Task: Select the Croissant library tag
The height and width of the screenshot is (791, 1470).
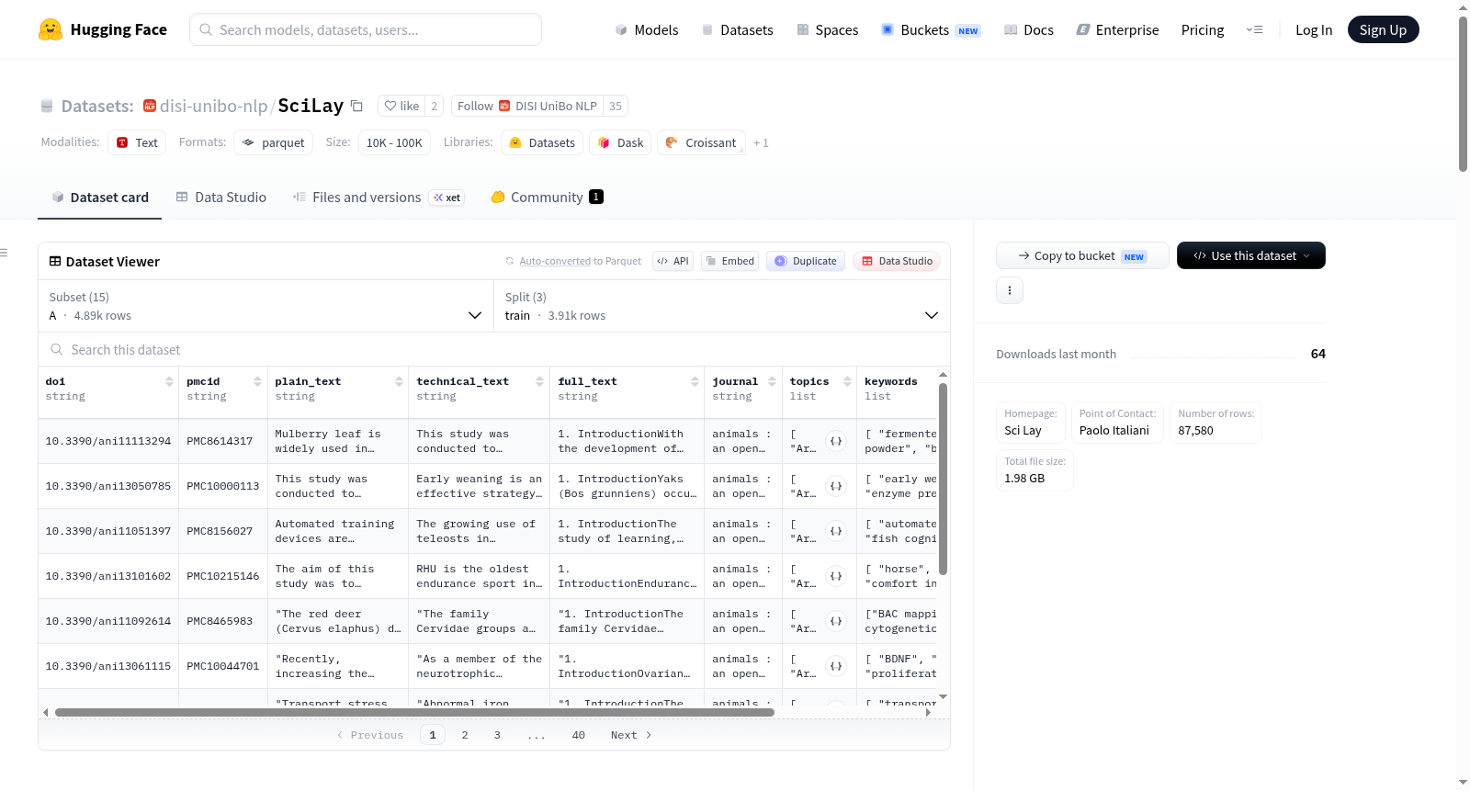Action: pos(701,142)
